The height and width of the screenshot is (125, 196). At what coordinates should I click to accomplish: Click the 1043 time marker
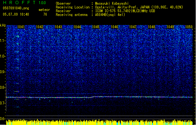point(58,27)
